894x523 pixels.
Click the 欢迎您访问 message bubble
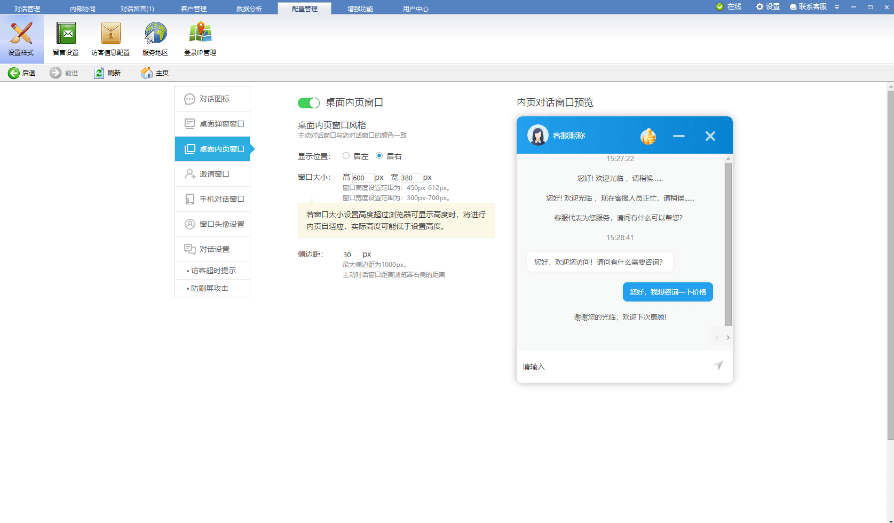click(600, 262)
